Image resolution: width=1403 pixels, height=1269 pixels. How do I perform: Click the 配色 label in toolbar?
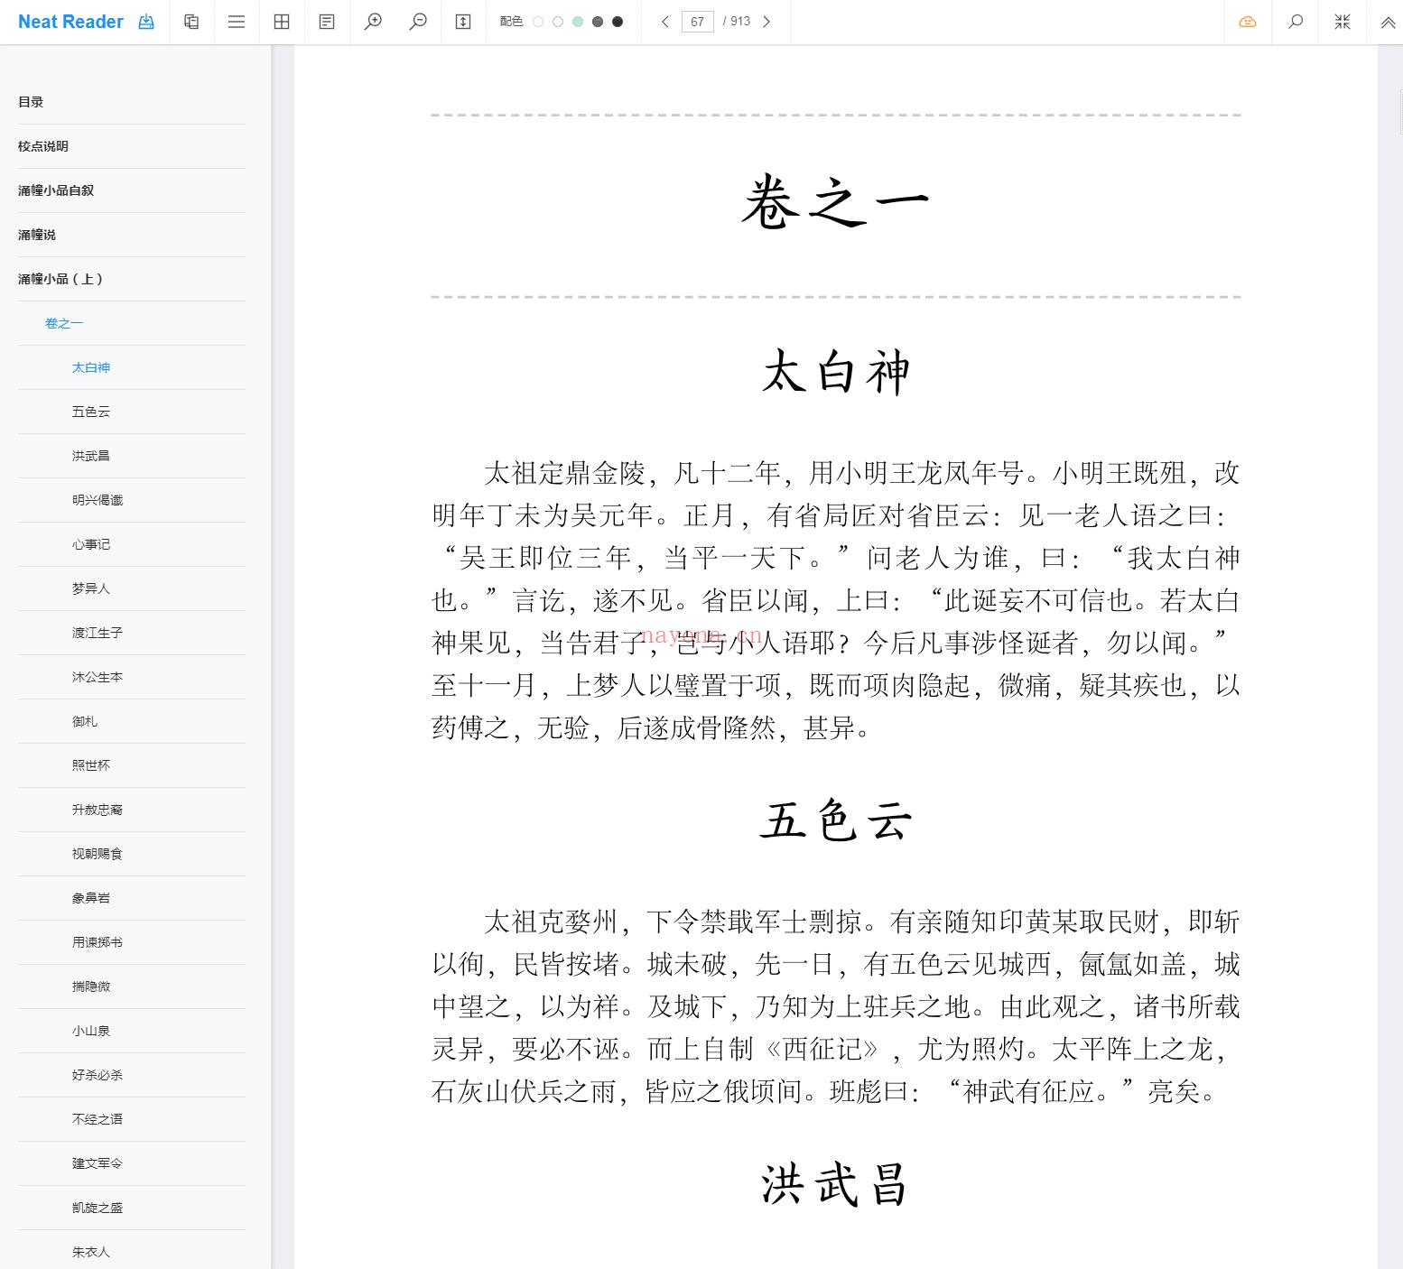click(511, 22)
